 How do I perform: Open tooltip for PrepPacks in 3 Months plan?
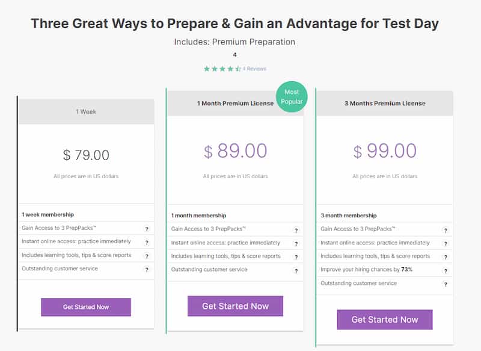point(445,229)
